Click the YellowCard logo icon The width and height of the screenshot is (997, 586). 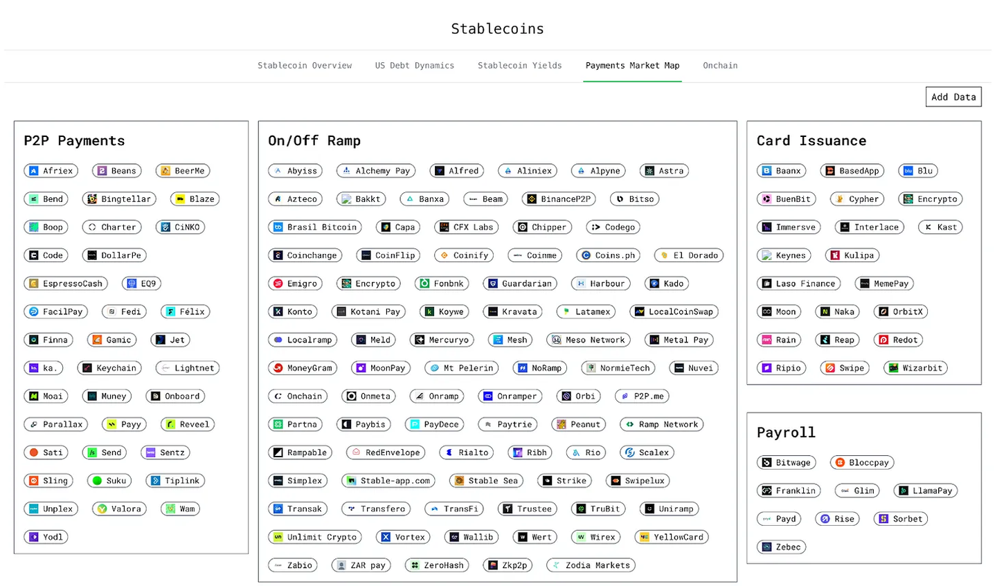click(x=645, y=537)
